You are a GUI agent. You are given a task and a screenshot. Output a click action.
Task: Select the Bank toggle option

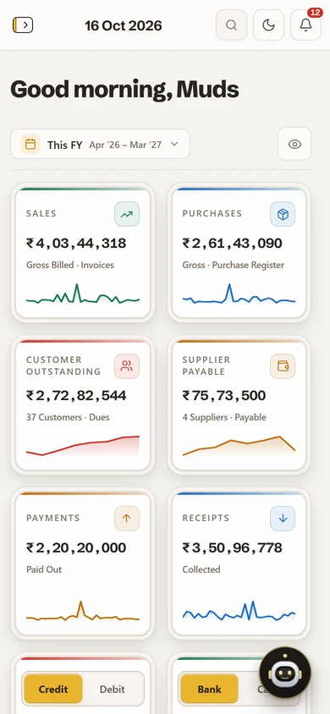click(209, 689)
